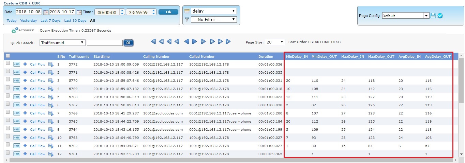Viewport: 465px width, 163px height.
Task: Click the export arrow icon in row 5770
Action: click(x=51, y=80)
